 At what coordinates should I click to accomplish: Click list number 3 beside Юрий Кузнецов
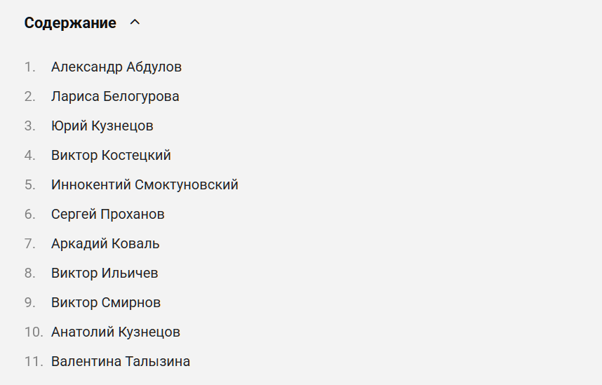pos(30,126)
